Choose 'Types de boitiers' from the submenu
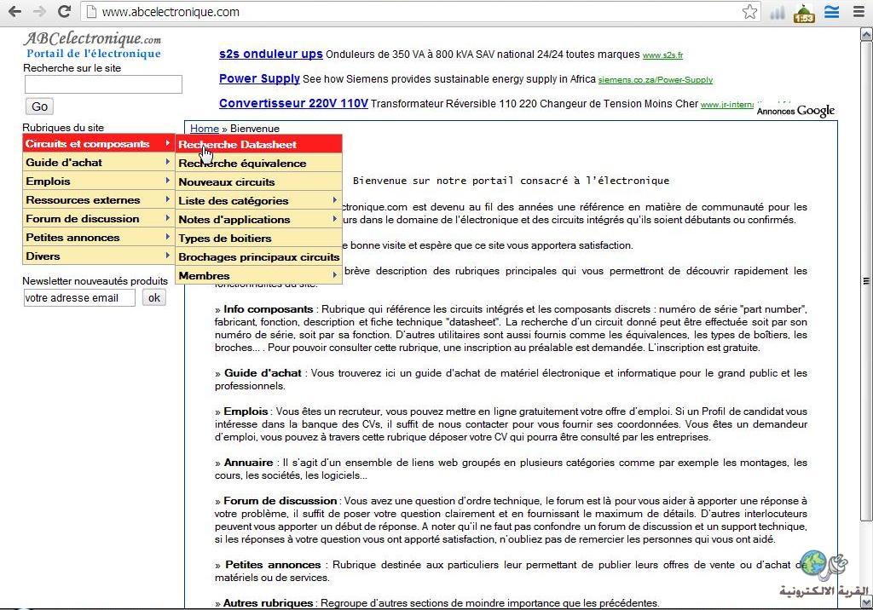The image size is (873, 610). tap(258, 239)
